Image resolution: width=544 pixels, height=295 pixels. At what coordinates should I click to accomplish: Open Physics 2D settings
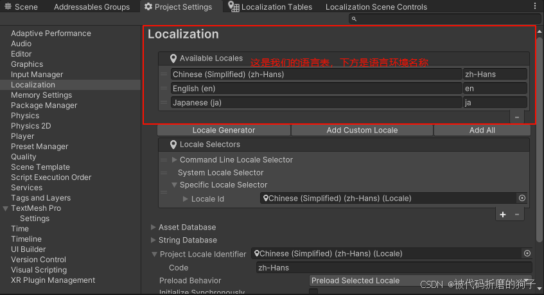click(x=31, y=126)
